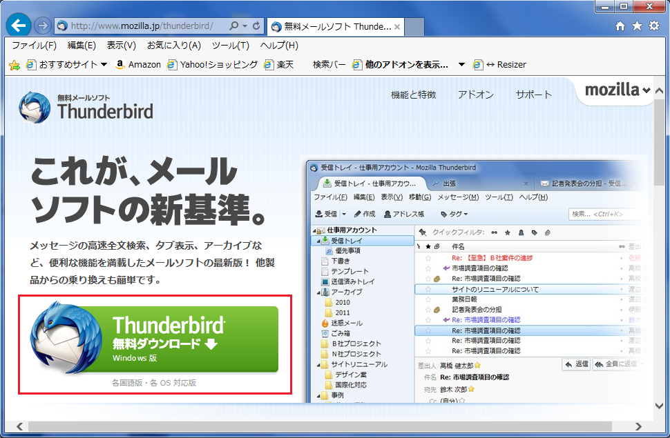Toggle the contact quick filter person icon
Image resolution: width=670 pixels, height=438 pixels.
click(521, 232)
